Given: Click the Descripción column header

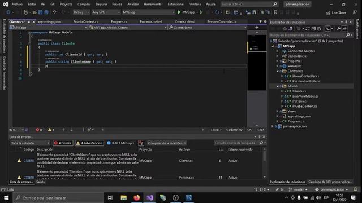Looking at the screenshot, I should 45,149.
